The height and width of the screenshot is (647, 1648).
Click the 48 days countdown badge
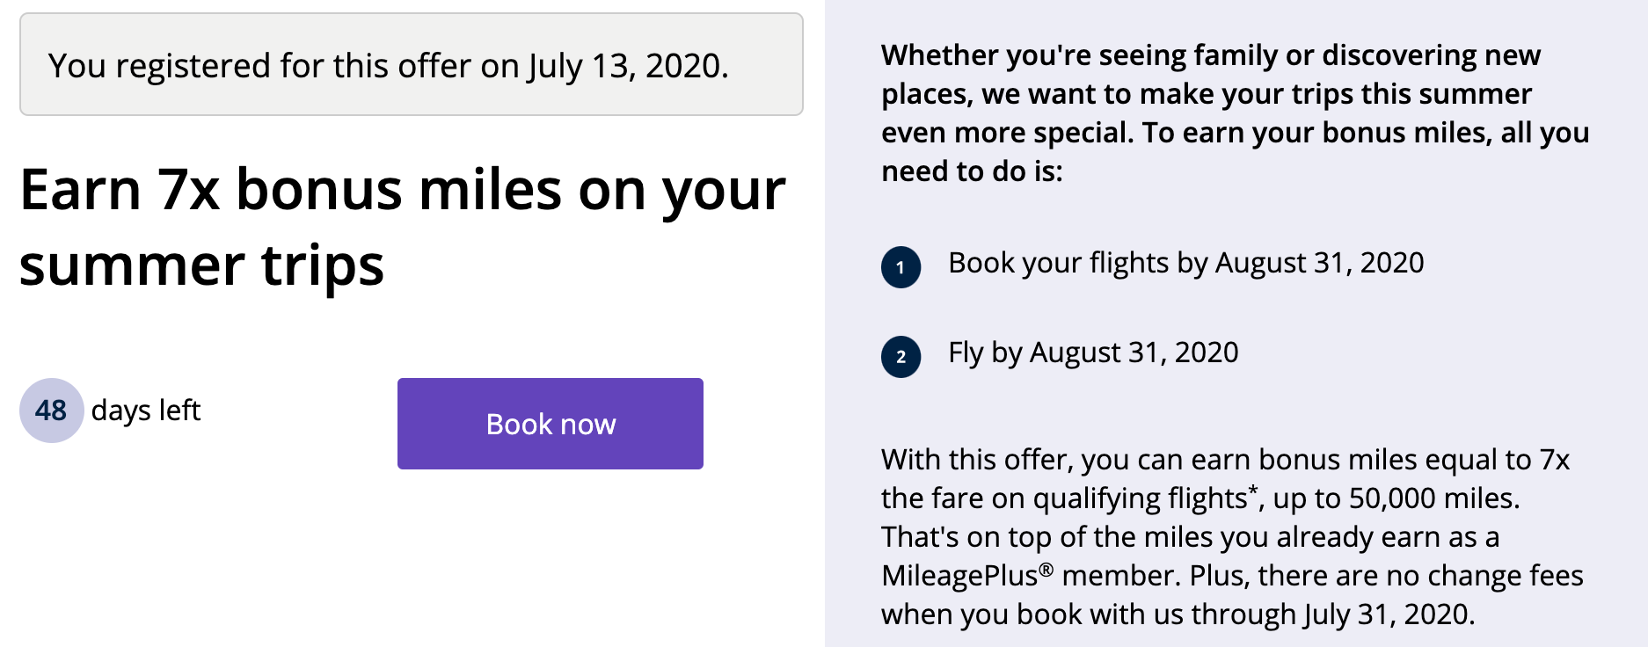pyautogui.click(x=51, y=411)
